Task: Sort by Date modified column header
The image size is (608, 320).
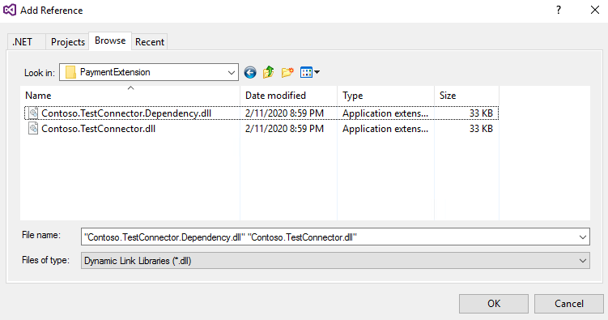Action: click(x=288, y=96)
